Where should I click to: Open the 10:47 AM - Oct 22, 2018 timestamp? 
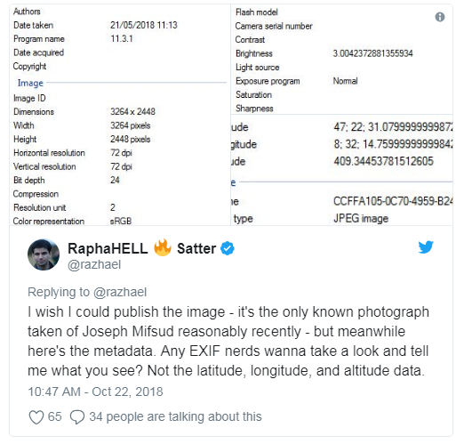pos(95,392)
